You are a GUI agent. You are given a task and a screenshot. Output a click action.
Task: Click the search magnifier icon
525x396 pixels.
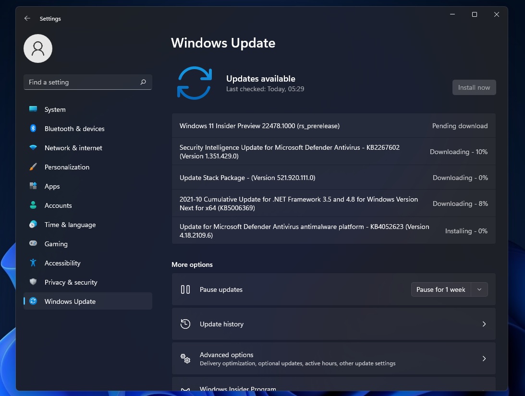(143, 82)
